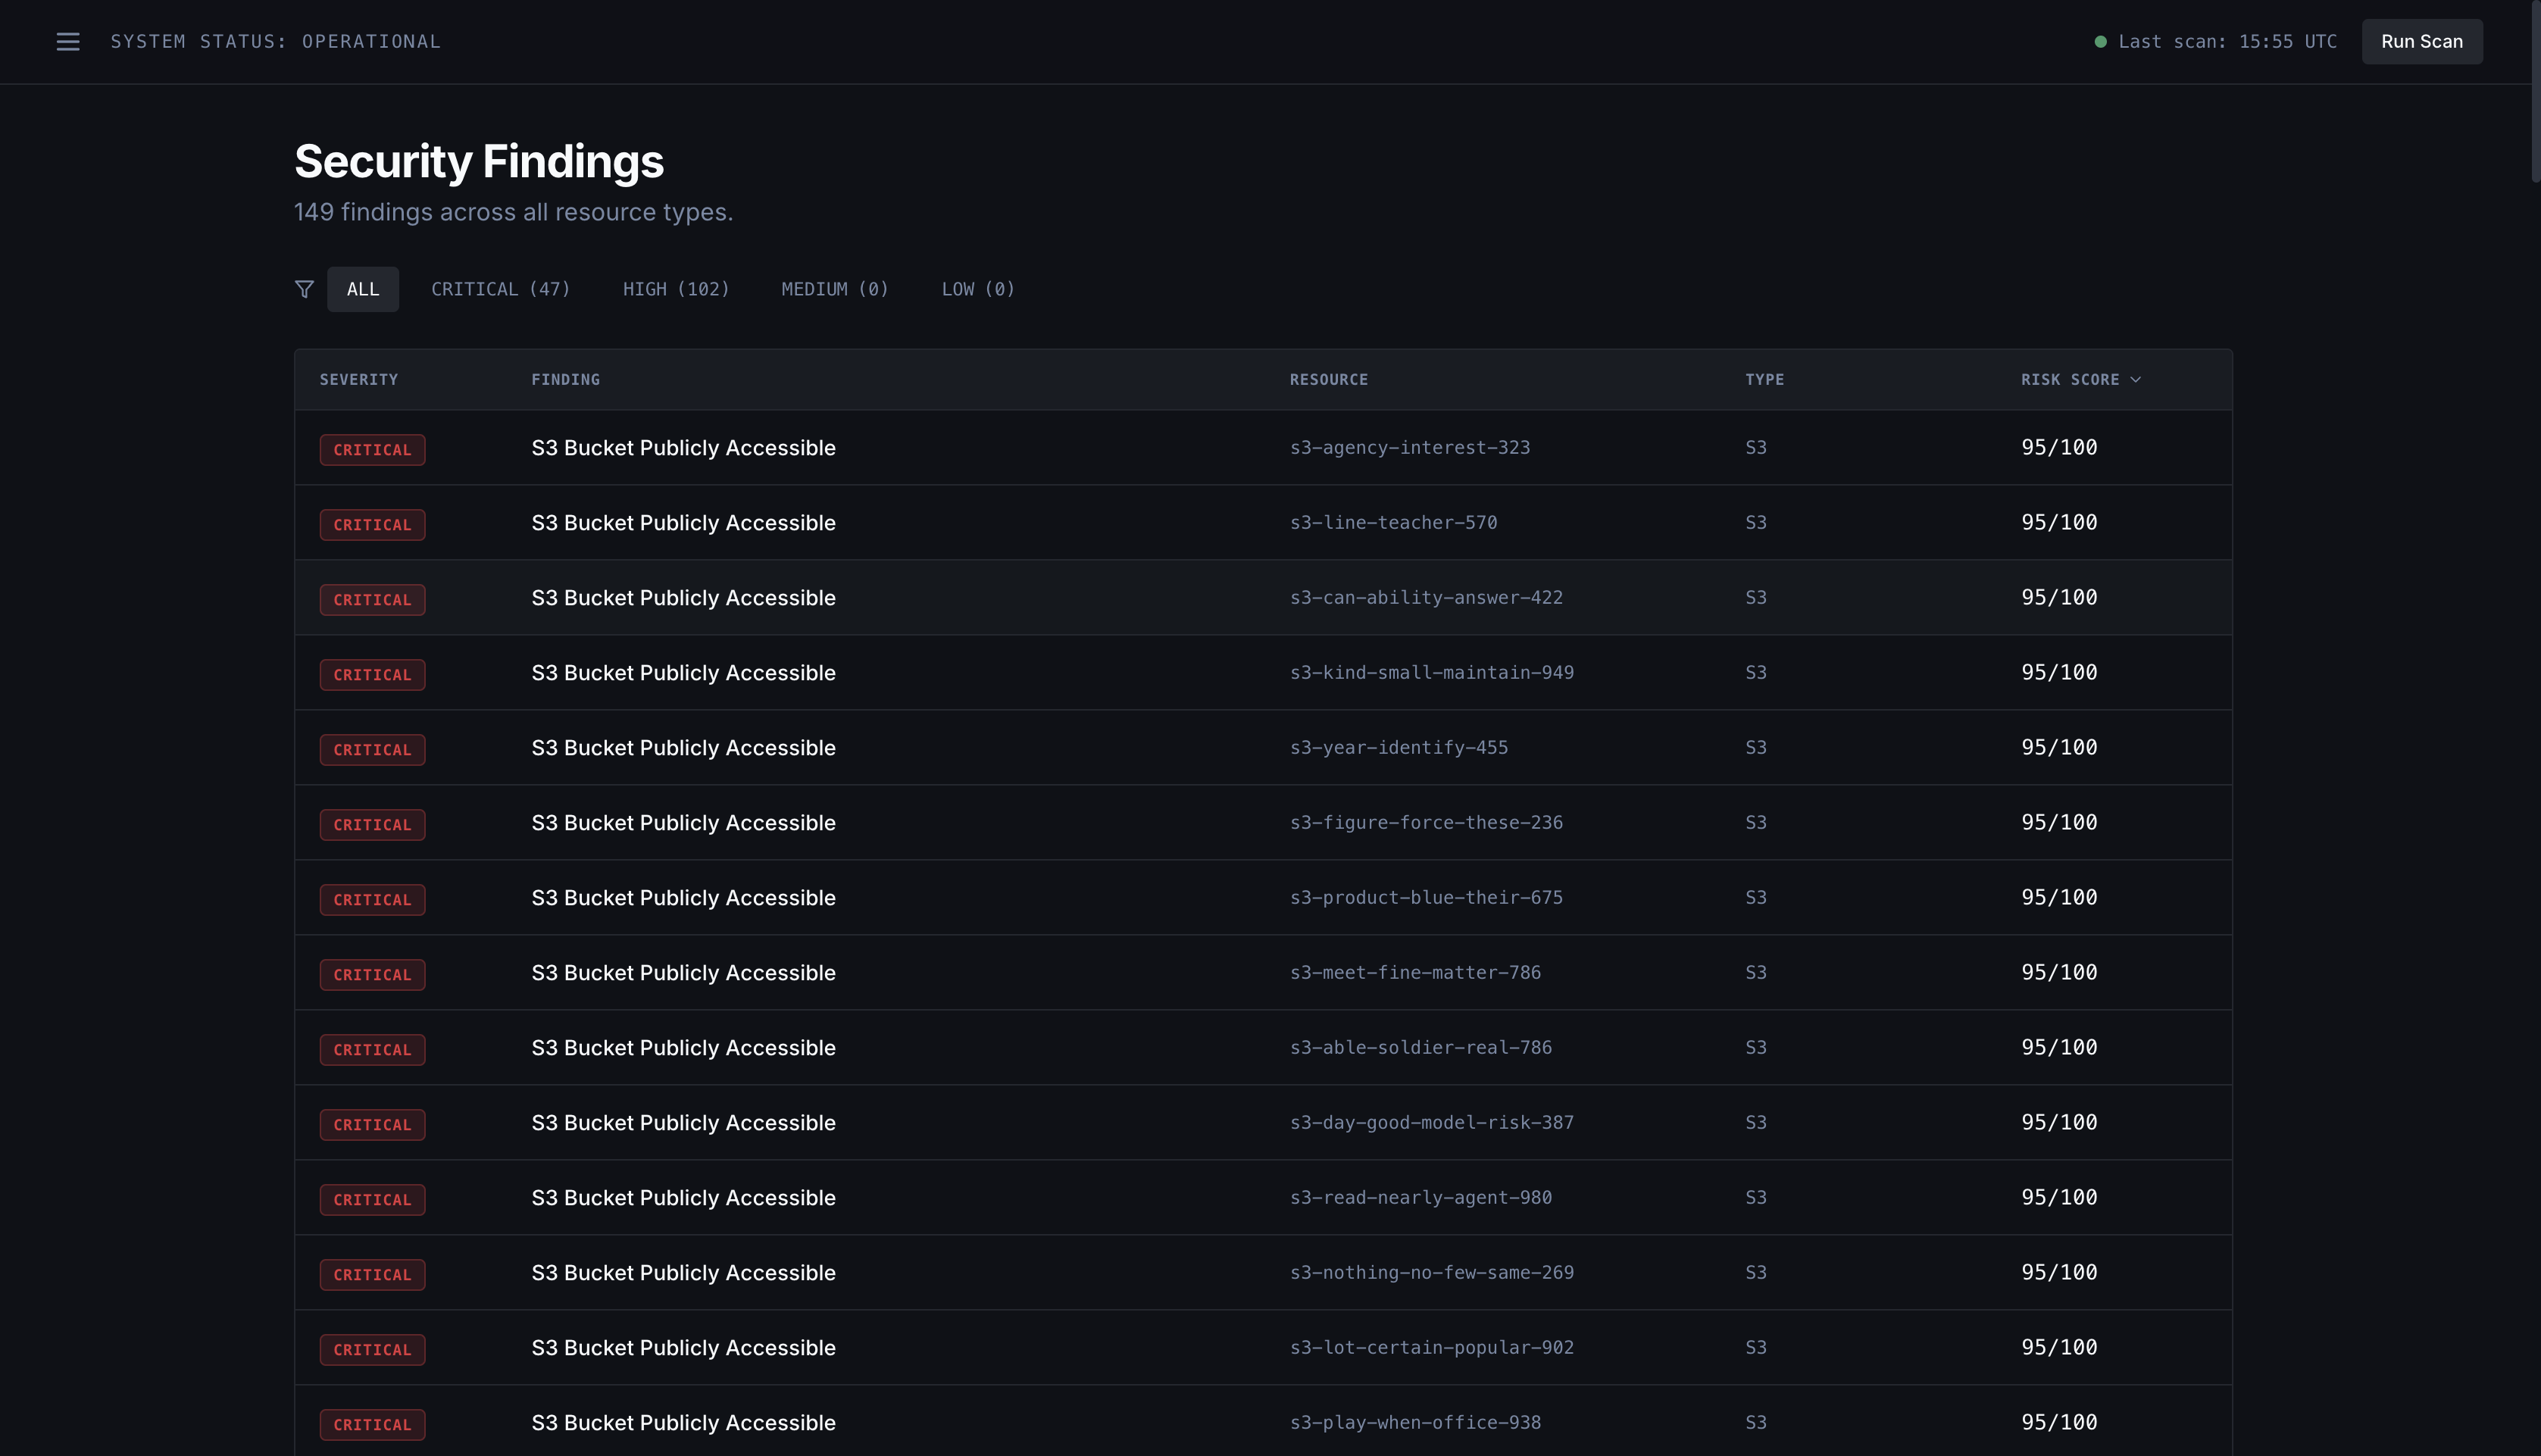Open the hamburger menu icon
The width and height of the screenshot is (2541, 1456).
pos(68,42)
